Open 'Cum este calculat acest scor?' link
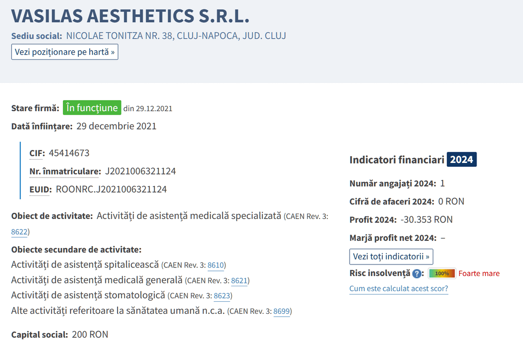The height and width of the screenshot is (352, 523). [399, 289]
